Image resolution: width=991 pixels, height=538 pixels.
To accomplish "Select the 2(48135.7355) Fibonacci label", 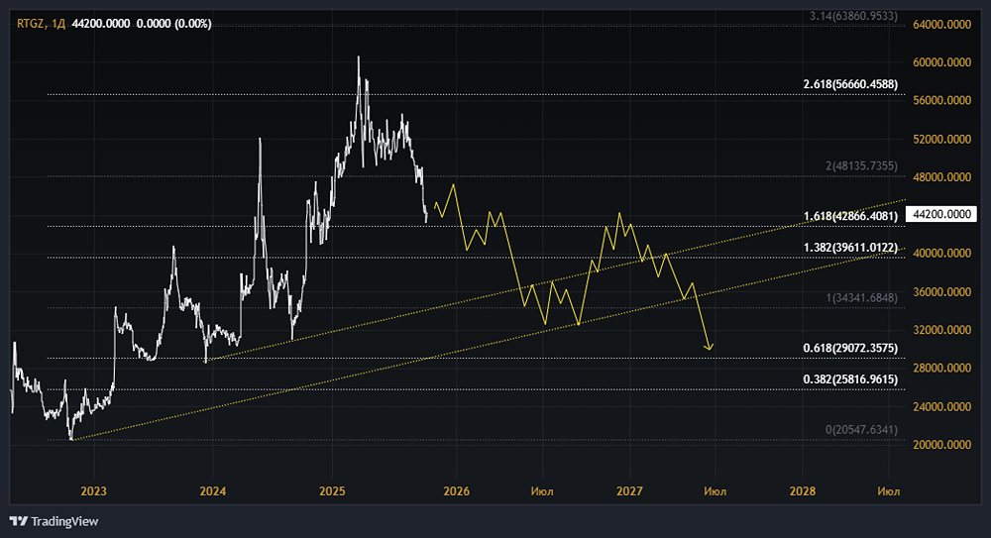I will pos(861,165).
